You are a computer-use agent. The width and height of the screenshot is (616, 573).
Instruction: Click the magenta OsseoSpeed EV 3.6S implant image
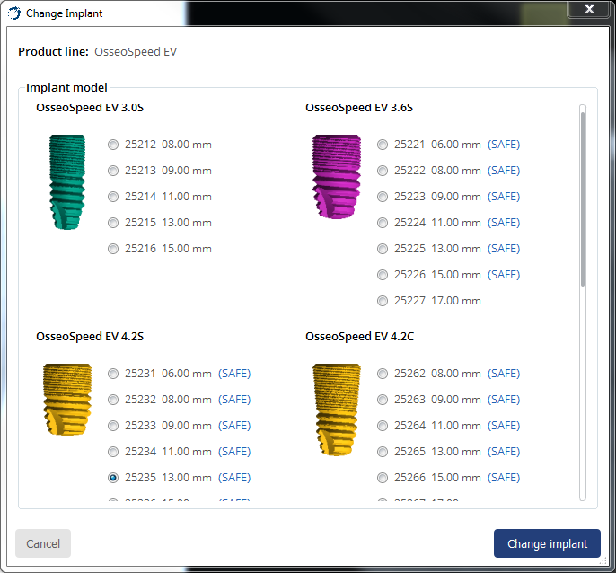click(337, 176)
